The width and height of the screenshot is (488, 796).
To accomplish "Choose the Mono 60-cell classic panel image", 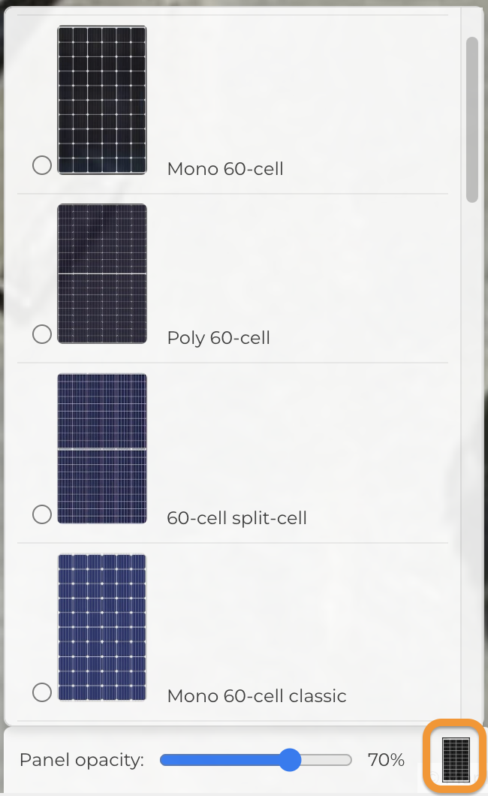I will 102,628.
